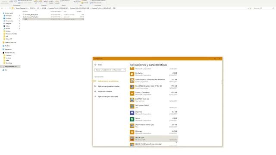Open Videos KTP folder in sidebar
The image size is (276, 155).
(9, 39)
